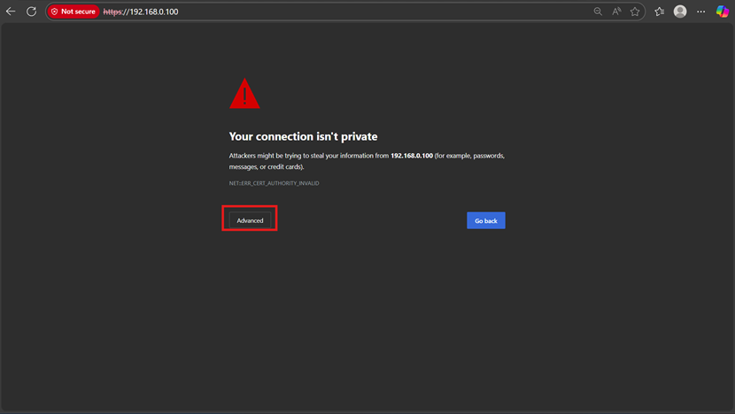Image resolution: width=735 pixels, height=414 pixels.
Task: Click the bold 192.168.0.100 in warning text
Action: [x=411, y=156]
